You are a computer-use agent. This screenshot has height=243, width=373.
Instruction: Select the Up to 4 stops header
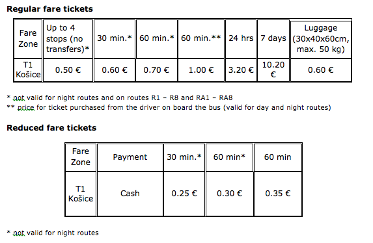(x=68, y=39)
